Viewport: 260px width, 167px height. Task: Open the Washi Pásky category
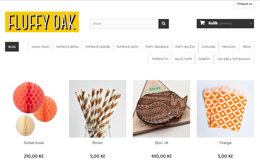41,47
